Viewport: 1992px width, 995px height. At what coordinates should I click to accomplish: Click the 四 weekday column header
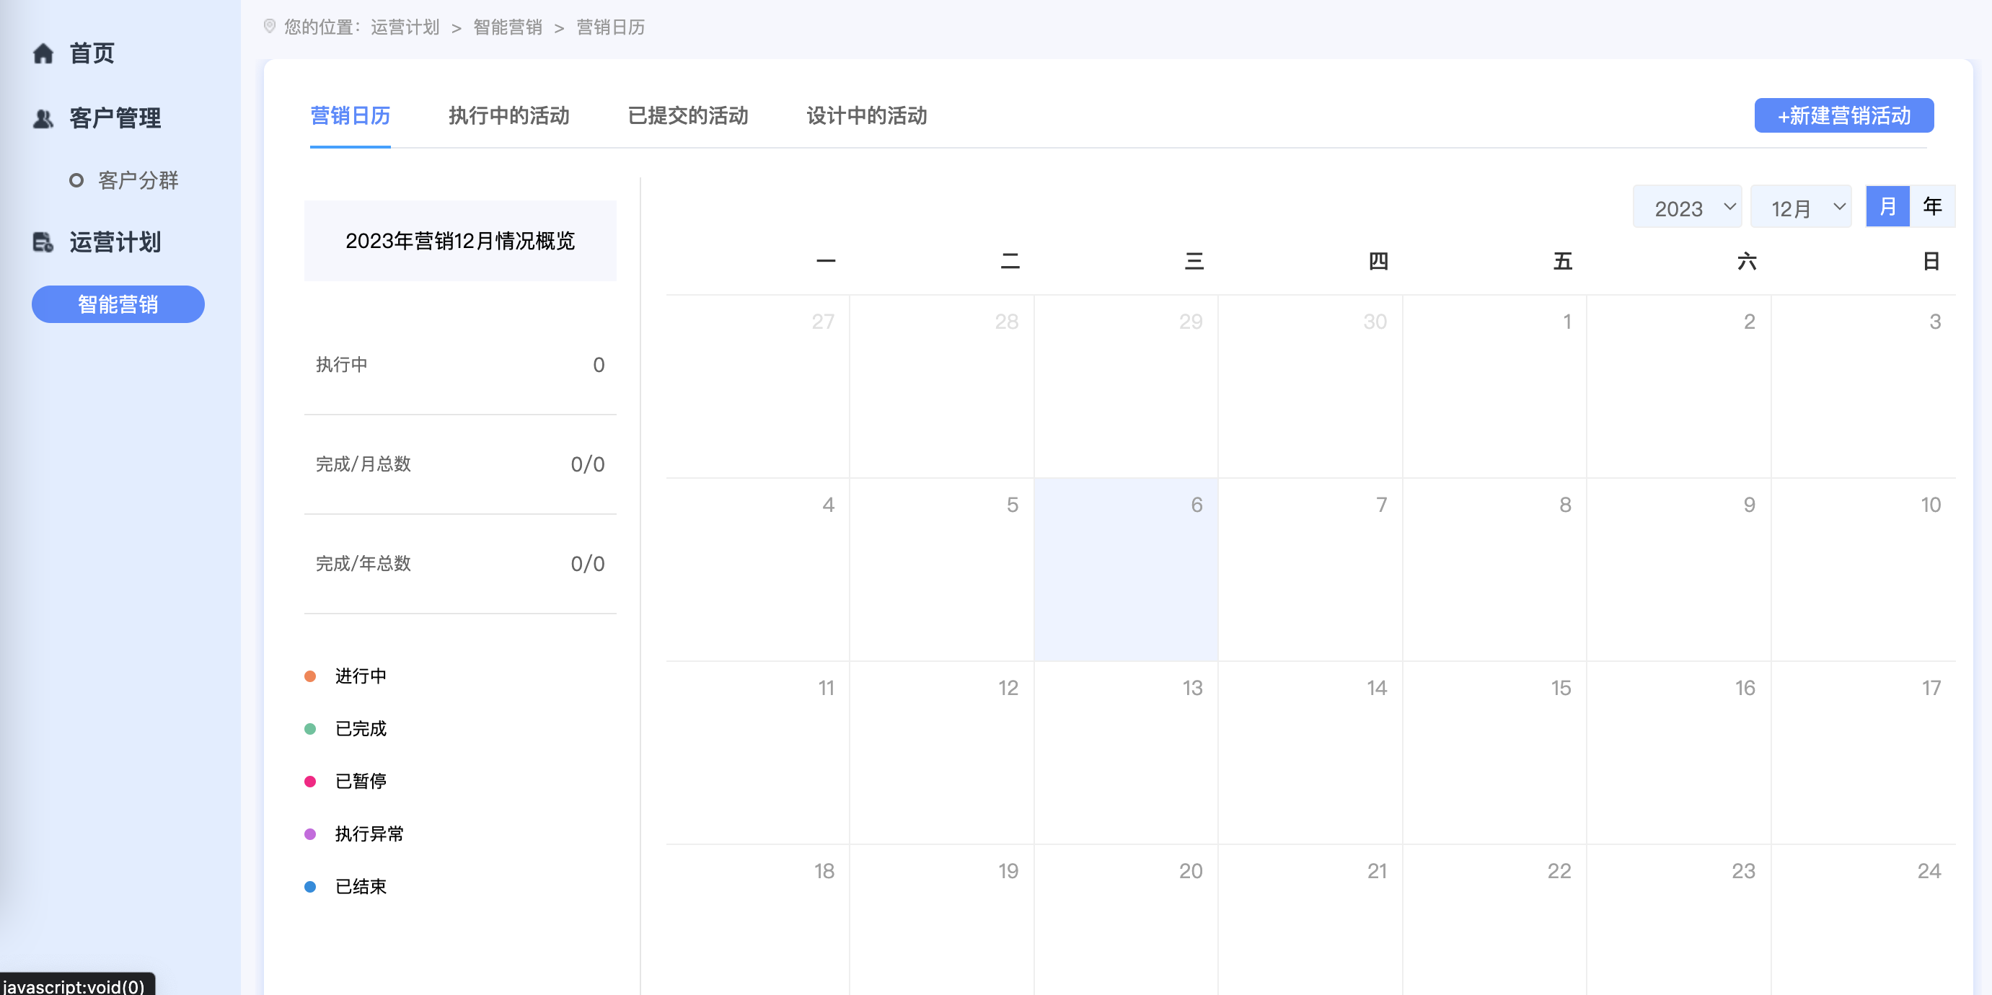coord(1378,261)
